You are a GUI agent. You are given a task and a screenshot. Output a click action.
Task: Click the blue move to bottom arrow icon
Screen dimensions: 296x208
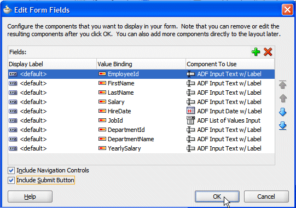click(x=283, y=126)
